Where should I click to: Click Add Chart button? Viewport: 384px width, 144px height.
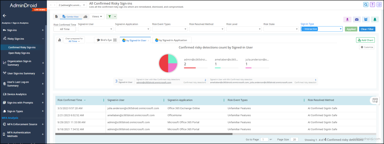(365, 40)
